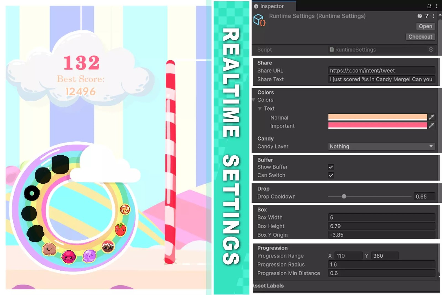
Task: Collapse the Text color group
Action: pyautogui.click(x=260, y=108)
